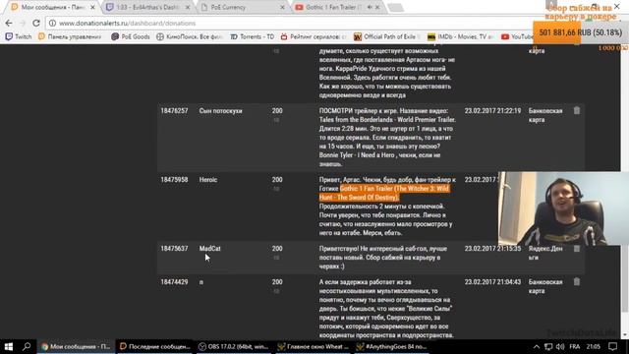Open a new browser tab

click(395, 7)
